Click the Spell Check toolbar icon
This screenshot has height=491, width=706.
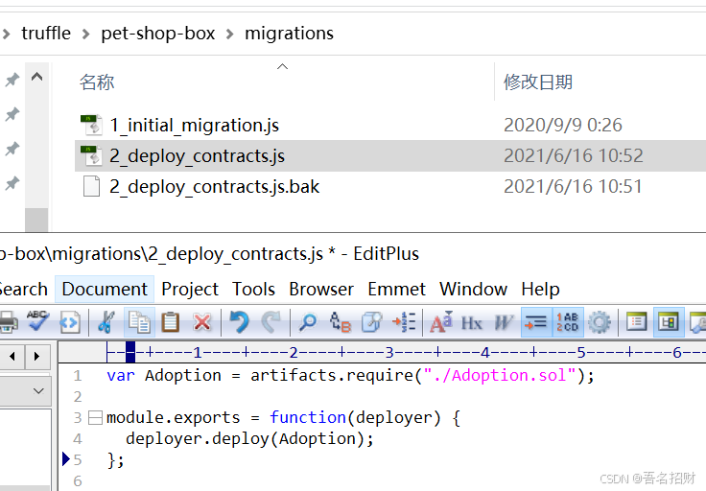pos(37,322)
